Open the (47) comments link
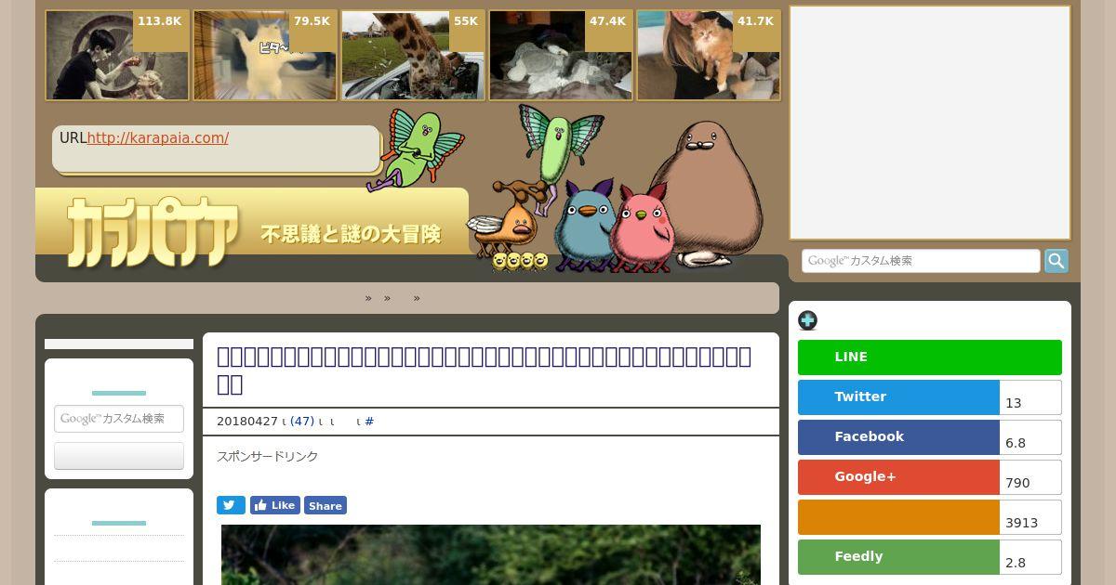This screenshot has width=1116, height=585. (302, 422)
